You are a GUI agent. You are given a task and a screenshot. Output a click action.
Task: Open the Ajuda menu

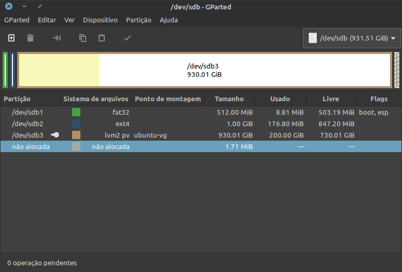pos(169,20)
